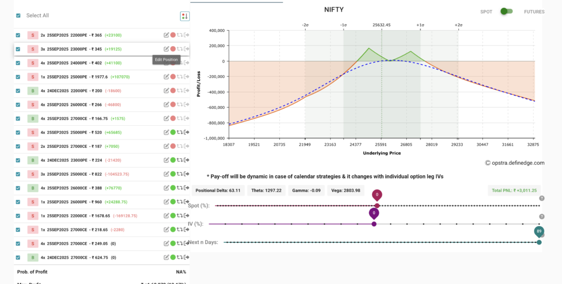Switch the Spot/Futures toggle
562x284 pixels.
pyautogui.click(x=507, y=12)
